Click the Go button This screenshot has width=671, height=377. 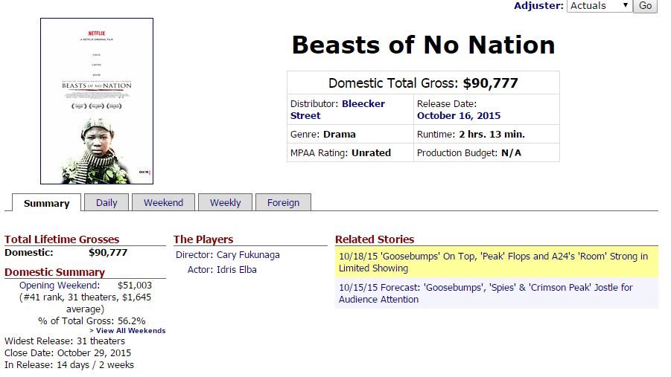point(645,6)
